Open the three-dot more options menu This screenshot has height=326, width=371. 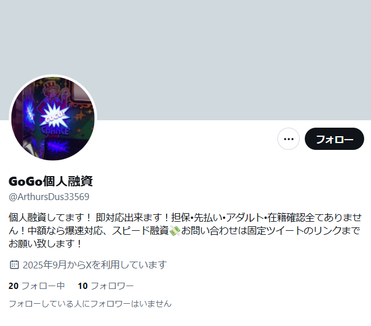click(288, 139)
